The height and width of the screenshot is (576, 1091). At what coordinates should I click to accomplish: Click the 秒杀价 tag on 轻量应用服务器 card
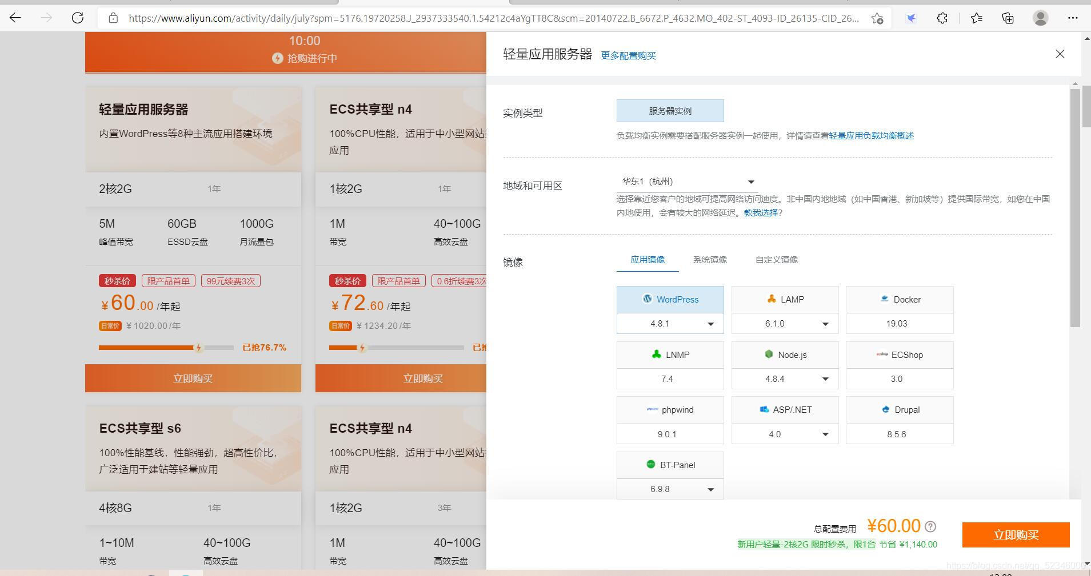click(117, 281)
